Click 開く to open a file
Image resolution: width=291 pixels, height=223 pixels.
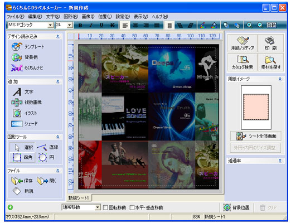pyautogui.click(x=46, y=181)
